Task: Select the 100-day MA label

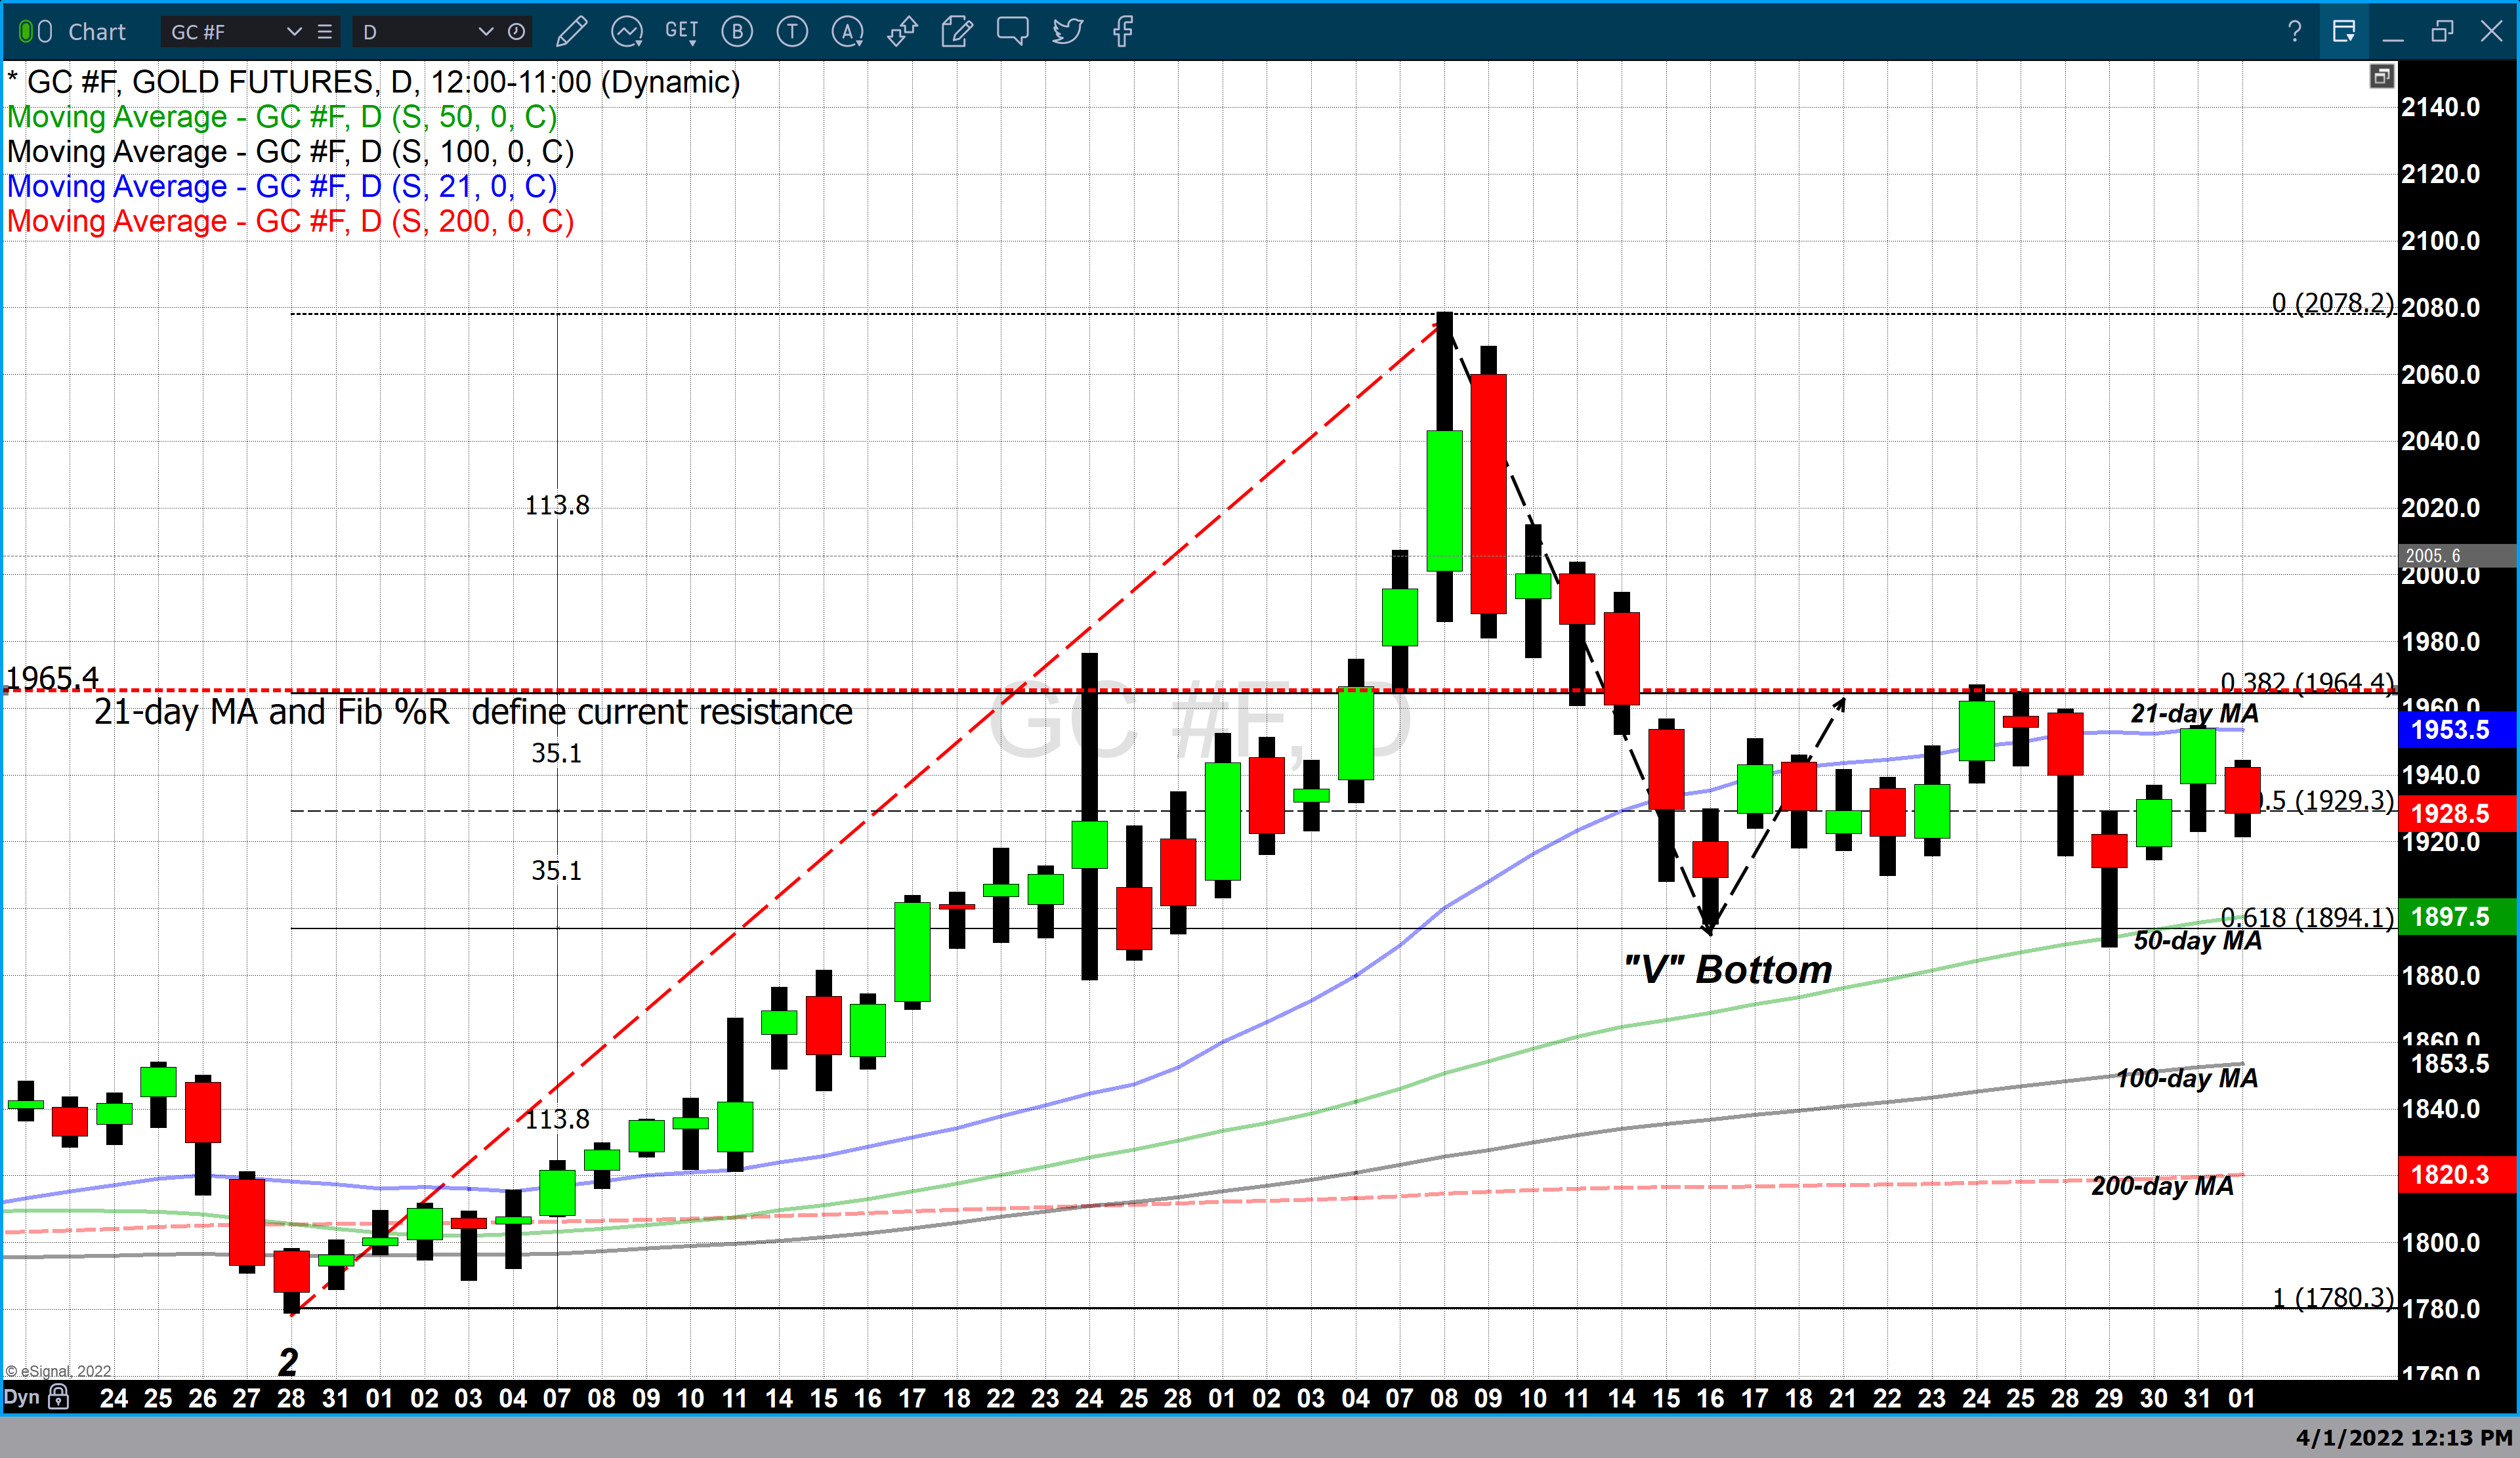Action: [2187, 1078]
